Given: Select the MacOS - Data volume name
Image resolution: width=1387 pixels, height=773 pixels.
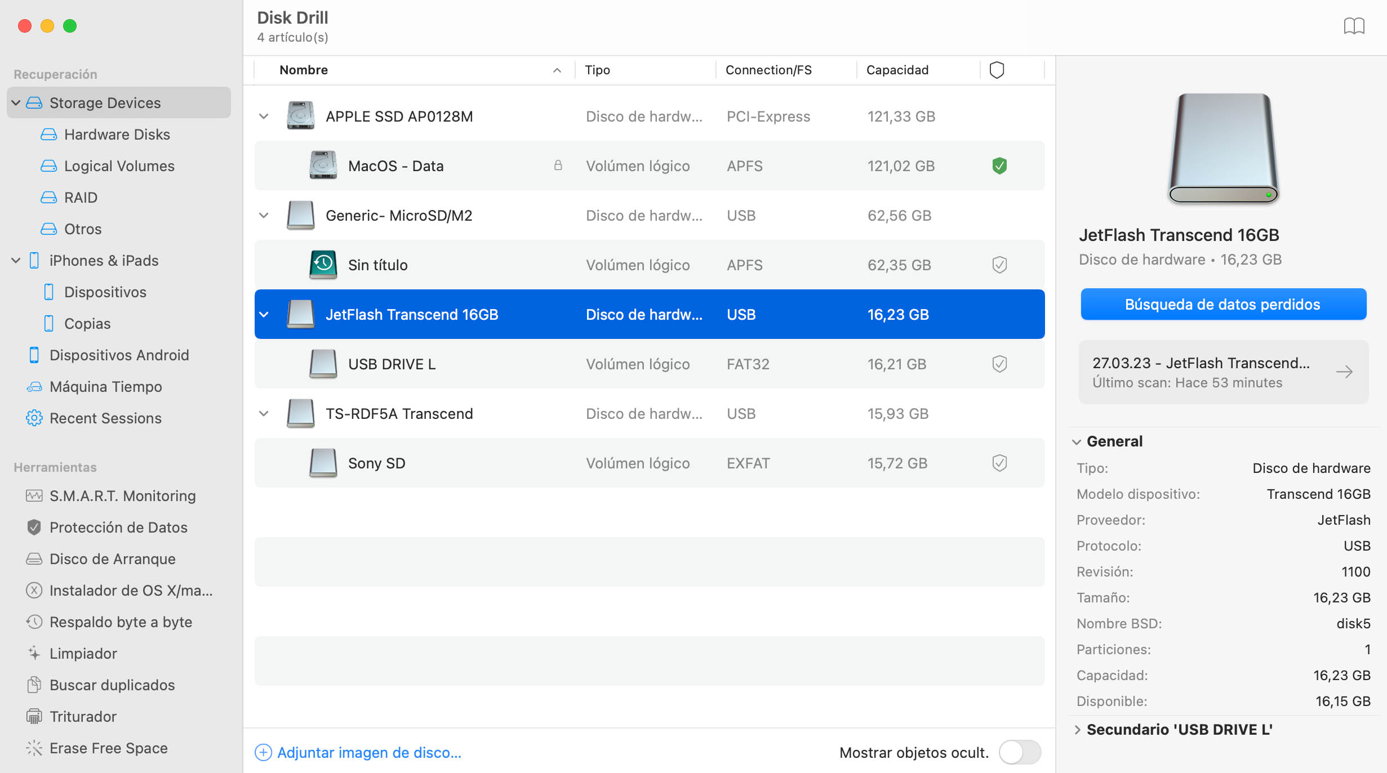Looking at the screenshot, I should click(x=395, y=166).
